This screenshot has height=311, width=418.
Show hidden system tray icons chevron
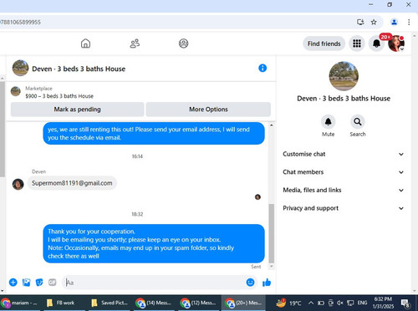click(311, 303)
